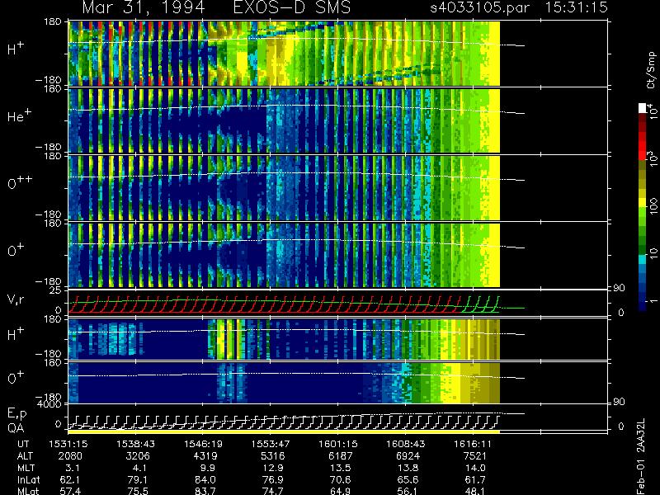Click the "25" tick on V,r axis
Viewport: 660px width, 495px height.
(x=57, y=290)
